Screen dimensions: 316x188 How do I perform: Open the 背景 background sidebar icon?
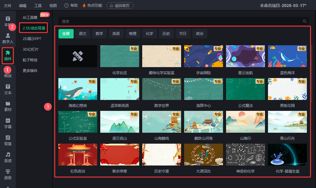(8, 140)
